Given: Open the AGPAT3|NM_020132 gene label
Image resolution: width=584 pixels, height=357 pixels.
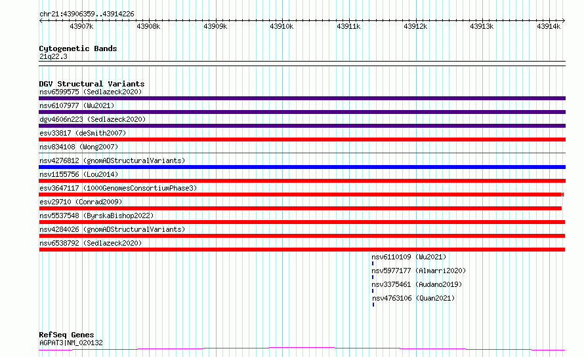Looking at the screenshot, I should pyautogui.click(x=71, y=343).
